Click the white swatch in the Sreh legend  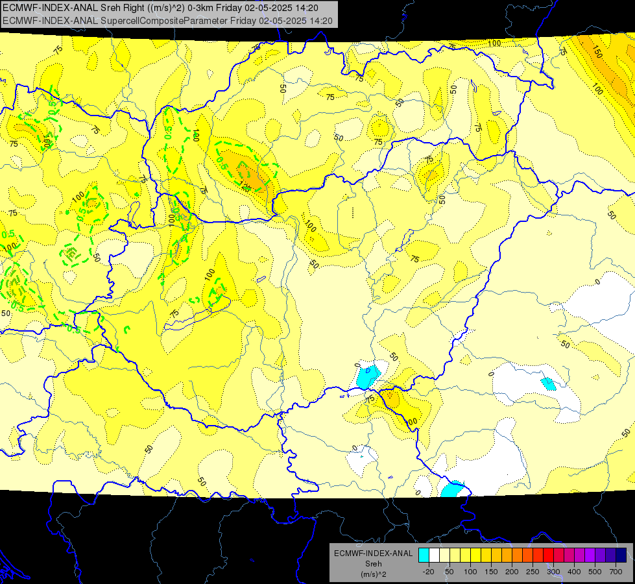click(x=434, y=555)
